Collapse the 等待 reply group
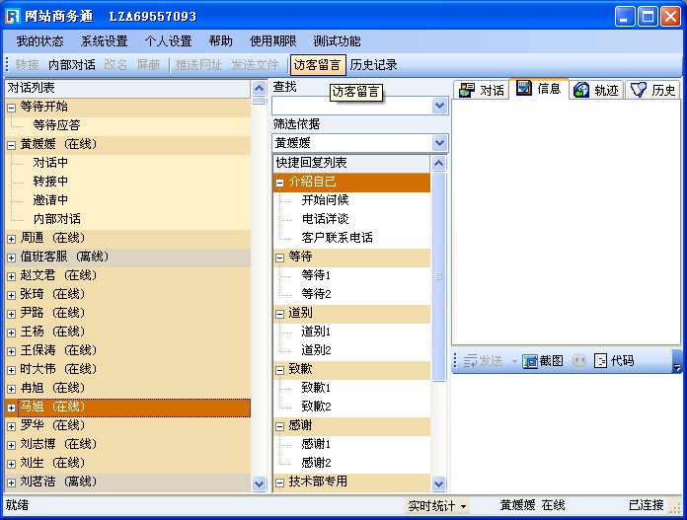Viewport: 687px width, 520px height. tap(279, 258)
